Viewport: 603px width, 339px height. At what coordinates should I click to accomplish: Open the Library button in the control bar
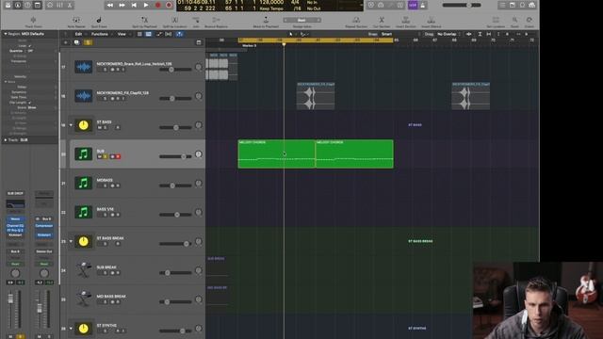click(x=8, y=5)
